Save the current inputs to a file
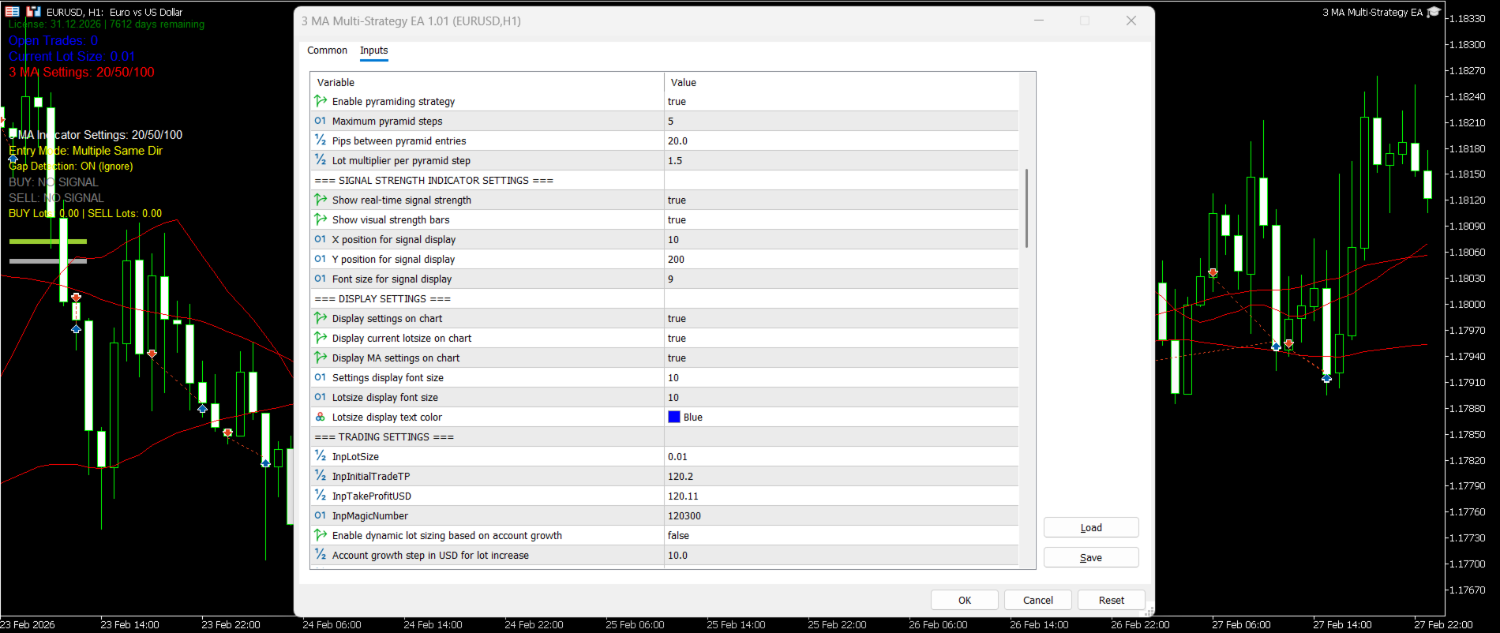The image size is (1500, 633). coord(1091,557)
